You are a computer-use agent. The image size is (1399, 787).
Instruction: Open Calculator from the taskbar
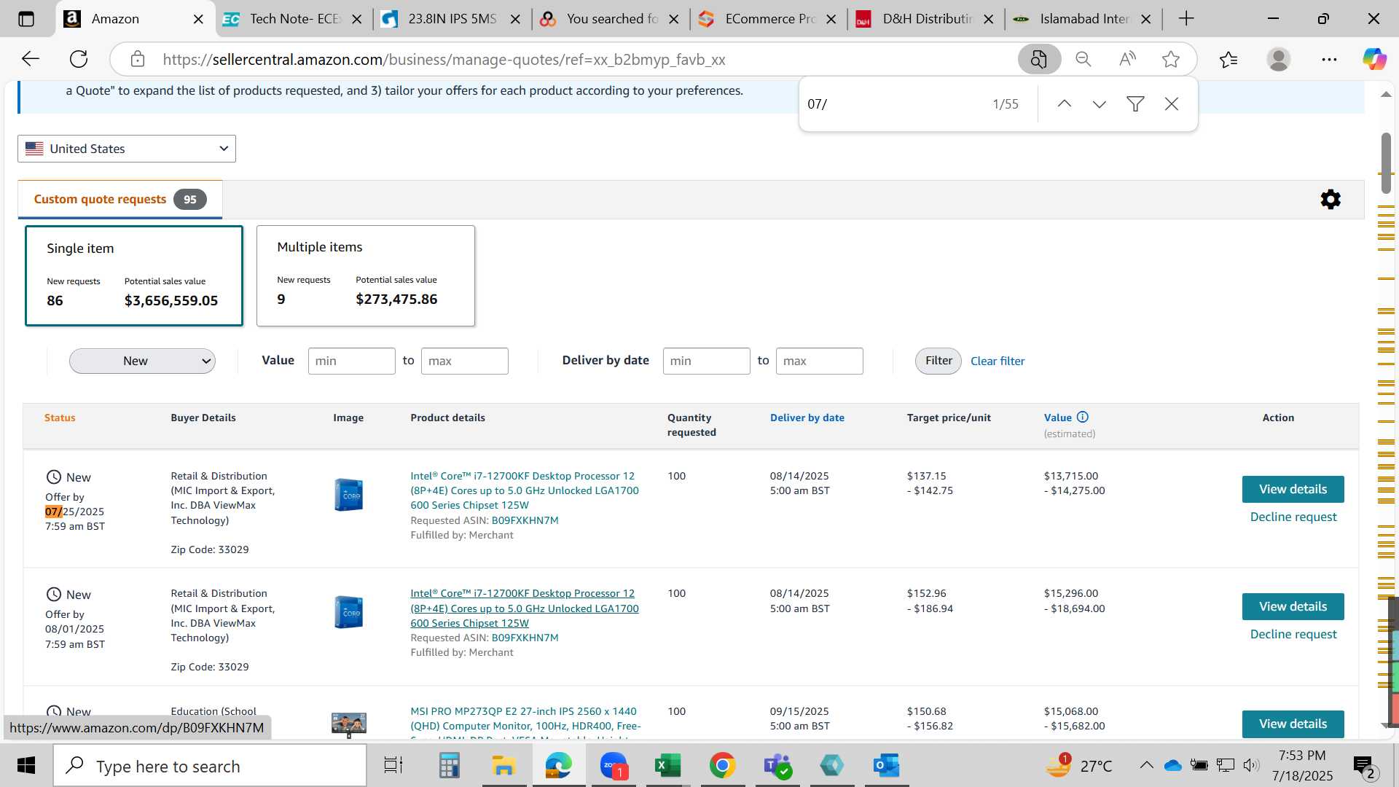pos(449,765)
